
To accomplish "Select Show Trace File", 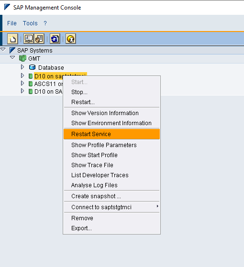I will (x=111, y=165).
